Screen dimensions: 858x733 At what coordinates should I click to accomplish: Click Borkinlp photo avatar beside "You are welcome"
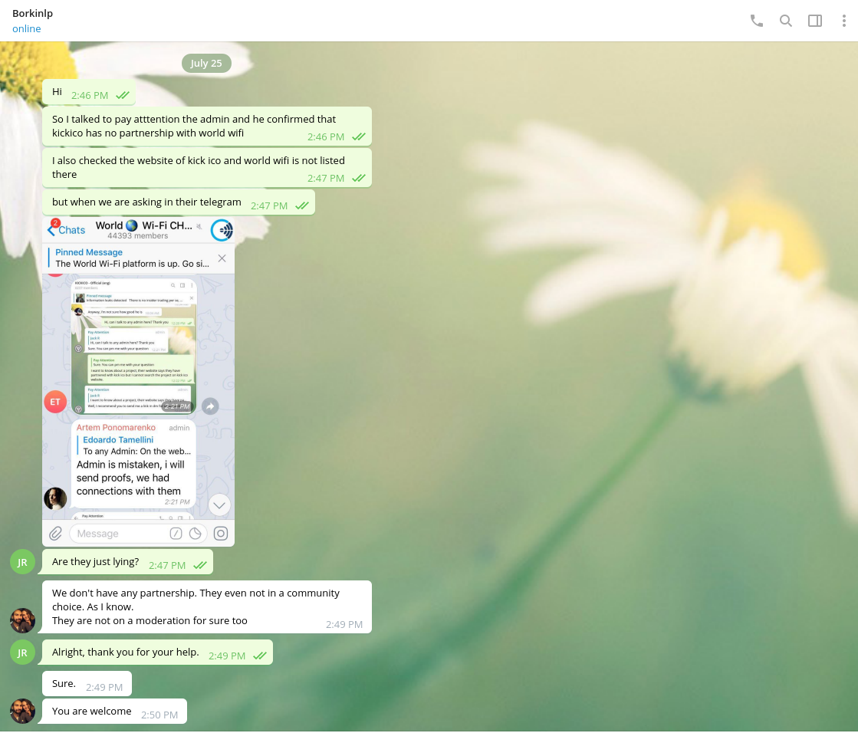[22, 711]
